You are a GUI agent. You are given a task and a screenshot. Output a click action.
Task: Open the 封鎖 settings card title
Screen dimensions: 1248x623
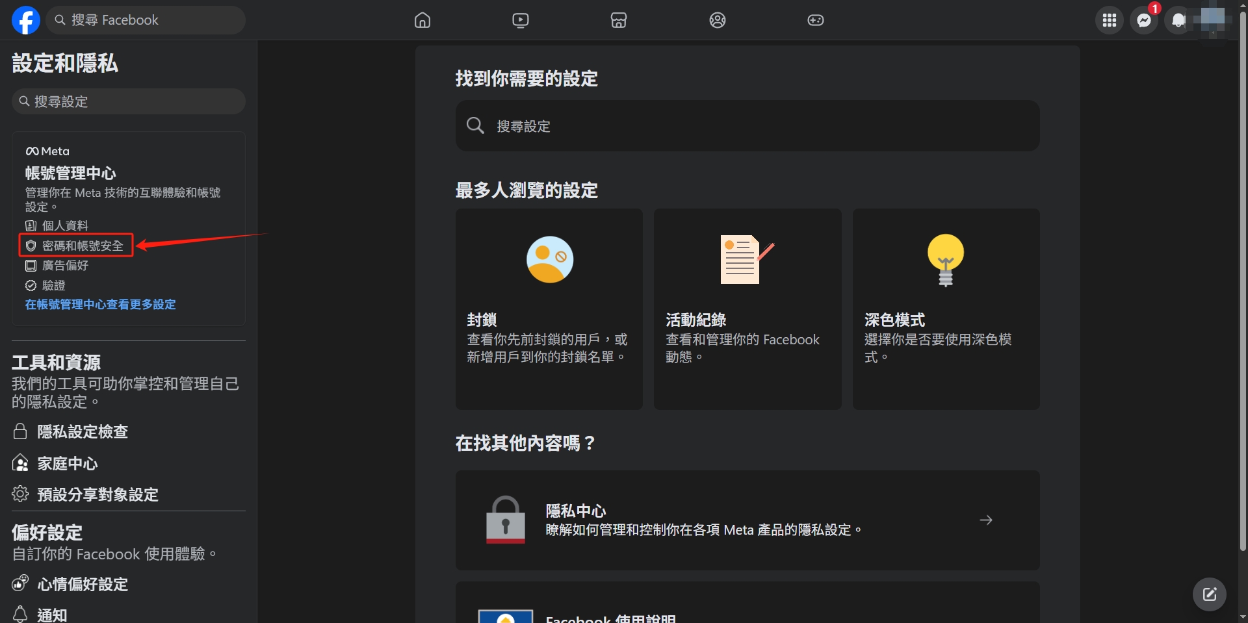point(482,320)
